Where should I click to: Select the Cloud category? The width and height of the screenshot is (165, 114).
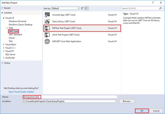click(x=12, y=38)
